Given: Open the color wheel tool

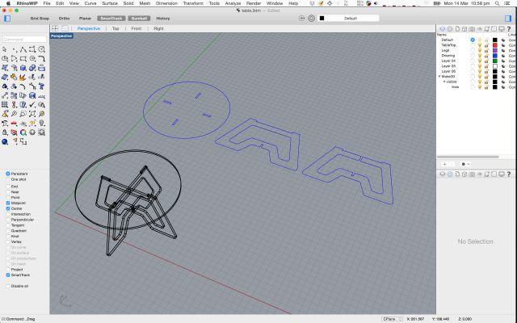Looking at the screenshot, I should (23, 132).
